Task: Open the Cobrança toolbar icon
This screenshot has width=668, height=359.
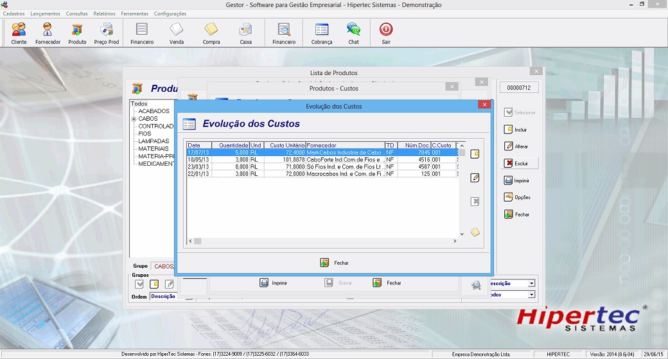Action: tap(322, 33)
